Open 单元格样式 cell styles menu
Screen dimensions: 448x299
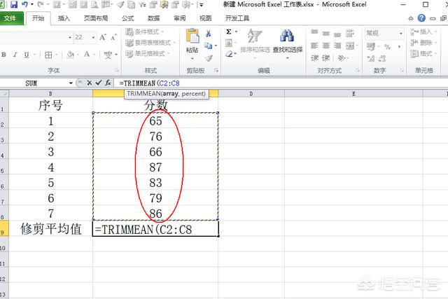(148, 54)
